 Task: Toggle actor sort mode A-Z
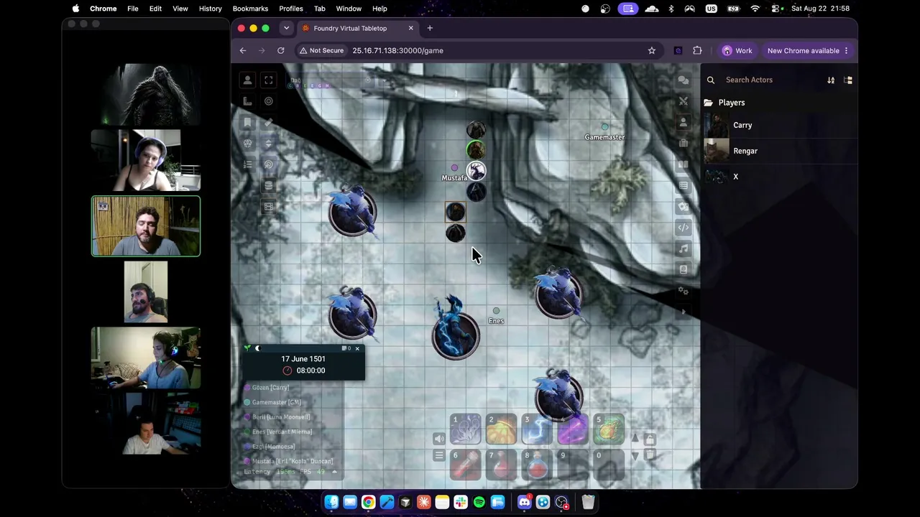(831, 80)
